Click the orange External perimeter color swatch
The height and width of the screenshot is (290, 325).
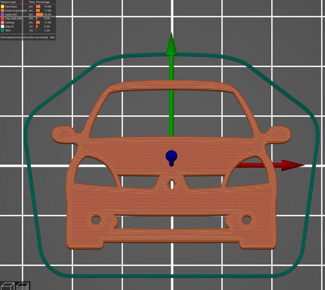pos(2,11)
